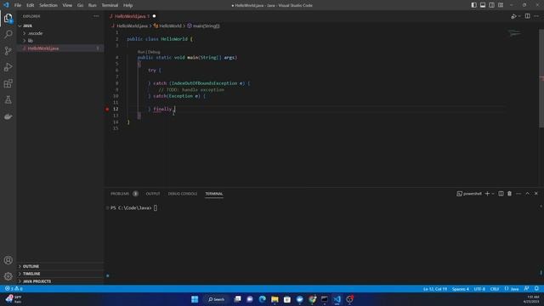544x306 pixels.
Task: Maximize the terminal panel size
Action: pyautogui.click(x=527, y=194)
